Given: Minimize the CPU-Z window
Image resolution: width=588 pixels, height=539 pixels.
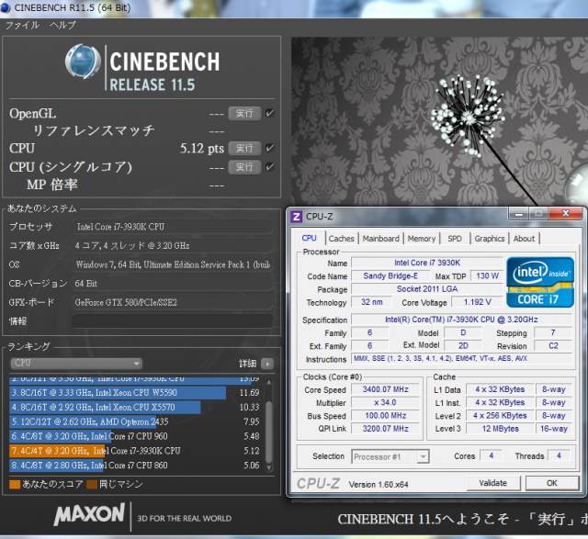Looking at the screenshot, I should point(519,214).
